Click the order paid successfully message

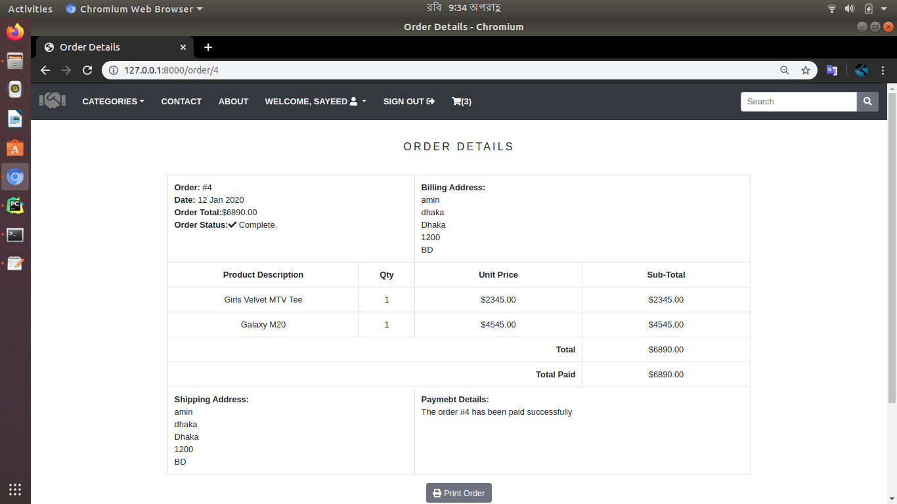[x=496, y=411]
